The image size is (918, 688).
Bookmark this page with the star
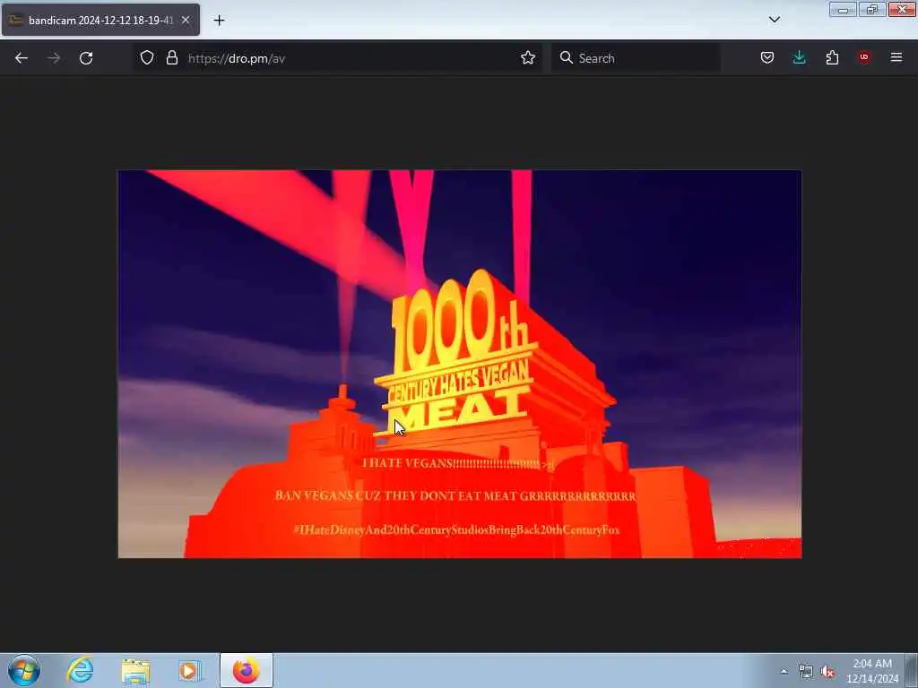pos(527,57)
